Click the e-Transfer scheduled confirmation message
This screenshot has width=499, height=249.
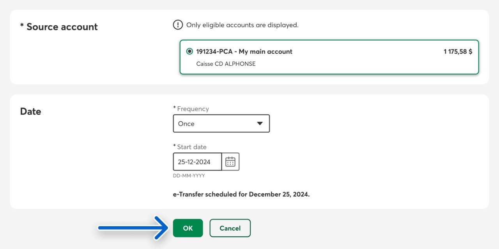pyautogui.click(x=241, y=194)
